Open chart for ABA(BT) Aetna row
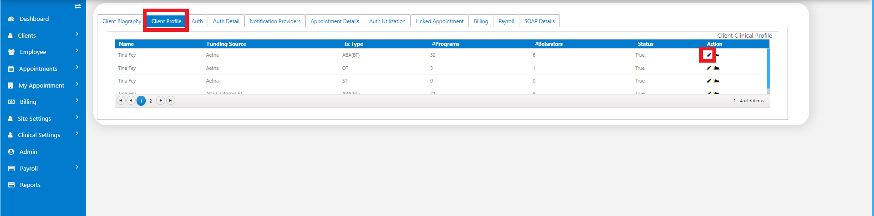This screenshot has height=216, width=874. [x=716, y=55]
